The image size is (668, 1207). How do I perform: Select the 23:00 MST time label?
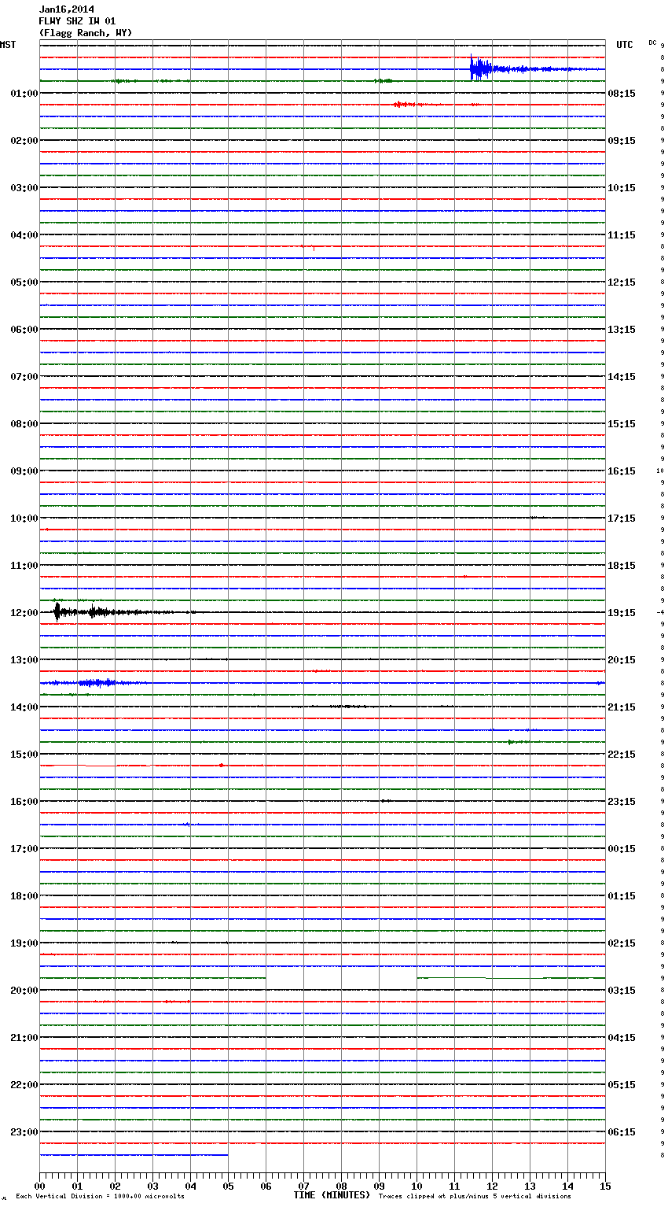pyautogui.click(x=24, y=1132)
